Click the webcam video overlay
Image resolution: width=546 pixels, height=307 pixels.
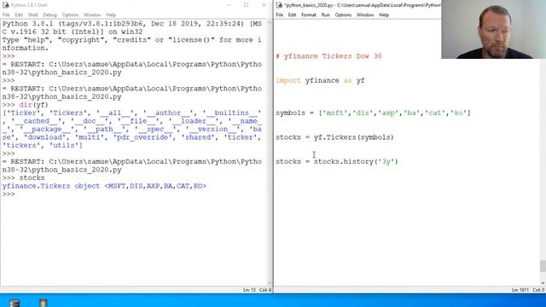[x=493, y=29]
